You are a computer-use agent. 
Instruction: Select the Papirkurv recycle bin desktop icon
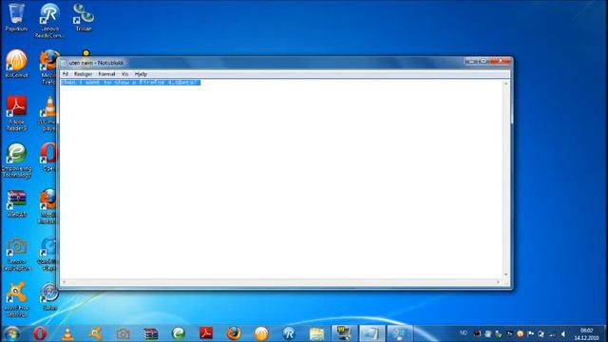point(16,17)
